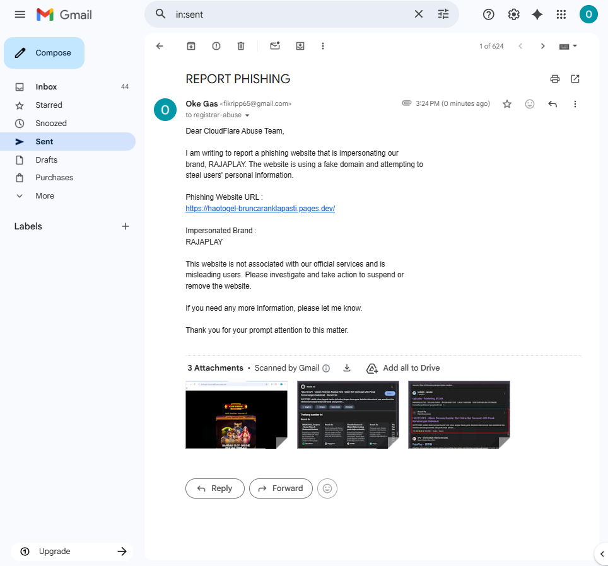Click the sender avatar beside Oke Gas

(165, 110)
